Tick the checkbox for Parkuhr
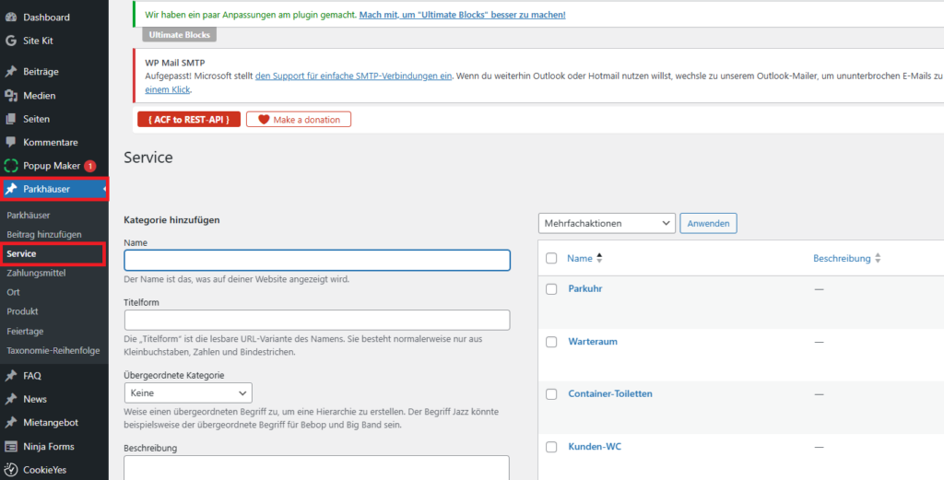This screenshot has width=944, height=480. tap(551, 289)
